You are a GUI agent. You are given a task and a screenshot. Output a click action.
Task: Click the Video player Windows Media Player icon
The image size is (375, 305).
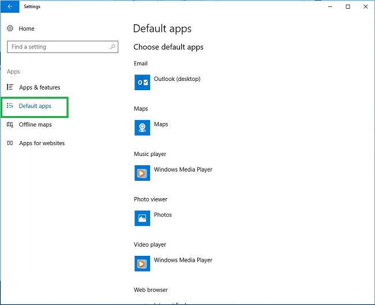tap(142, 263)
